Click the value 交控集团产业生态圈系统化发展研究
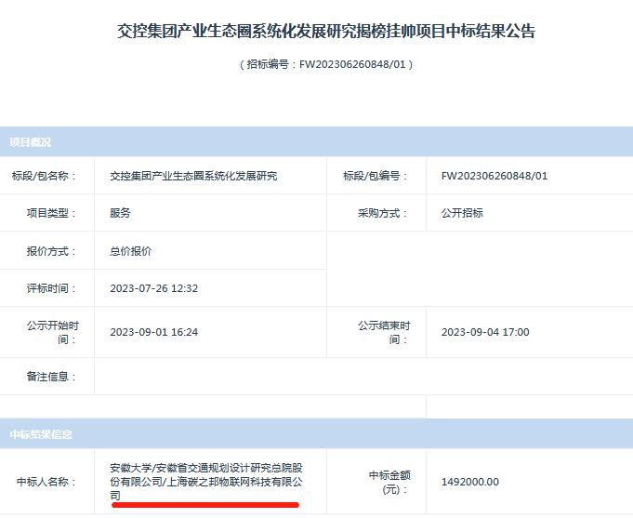This screenshot has width=633, height=518. (x=193, y=176)
